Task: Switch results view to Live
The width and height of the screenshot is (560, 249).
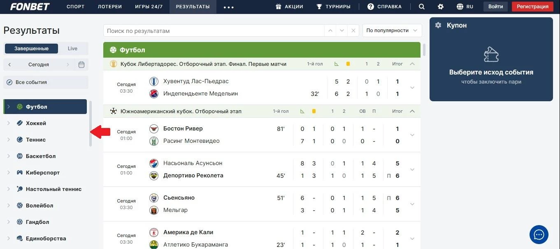Action: pos(72,48)
